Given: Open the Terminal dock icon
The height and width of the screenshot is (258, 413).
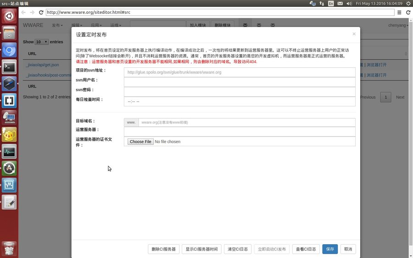Looking at the screenshot, I should [9, 67].
